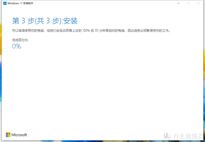Click the greyed-out maximize button

188,3
